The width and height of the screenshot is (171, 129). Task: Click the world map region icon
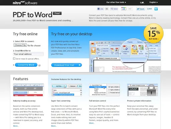tap(142, 3)
